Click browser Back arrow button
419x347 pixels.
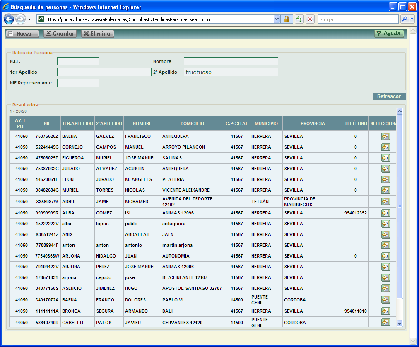click(9, 19)
